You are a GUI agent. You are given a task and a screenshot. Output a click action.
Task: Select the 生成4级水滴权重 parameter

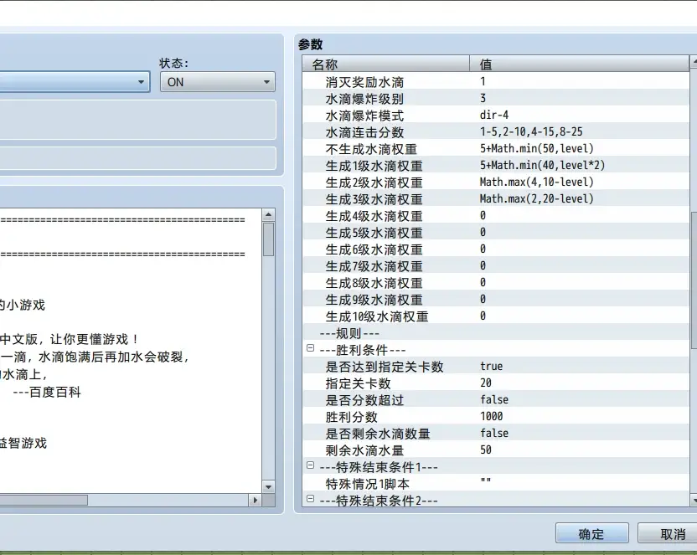(374, 216)
